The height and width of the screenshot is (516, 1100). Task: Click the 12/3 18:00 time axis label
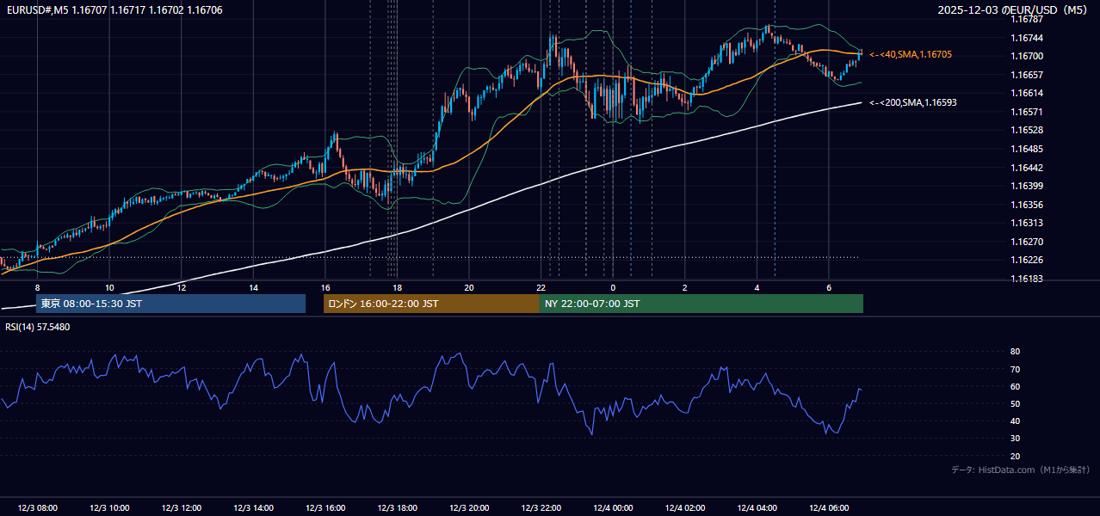click(397, 508)
